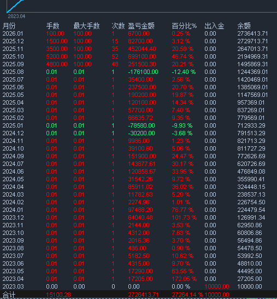This screenshot has width=277, height=299.
Task: Click profit value 4312.00
Action: [139, 233]
